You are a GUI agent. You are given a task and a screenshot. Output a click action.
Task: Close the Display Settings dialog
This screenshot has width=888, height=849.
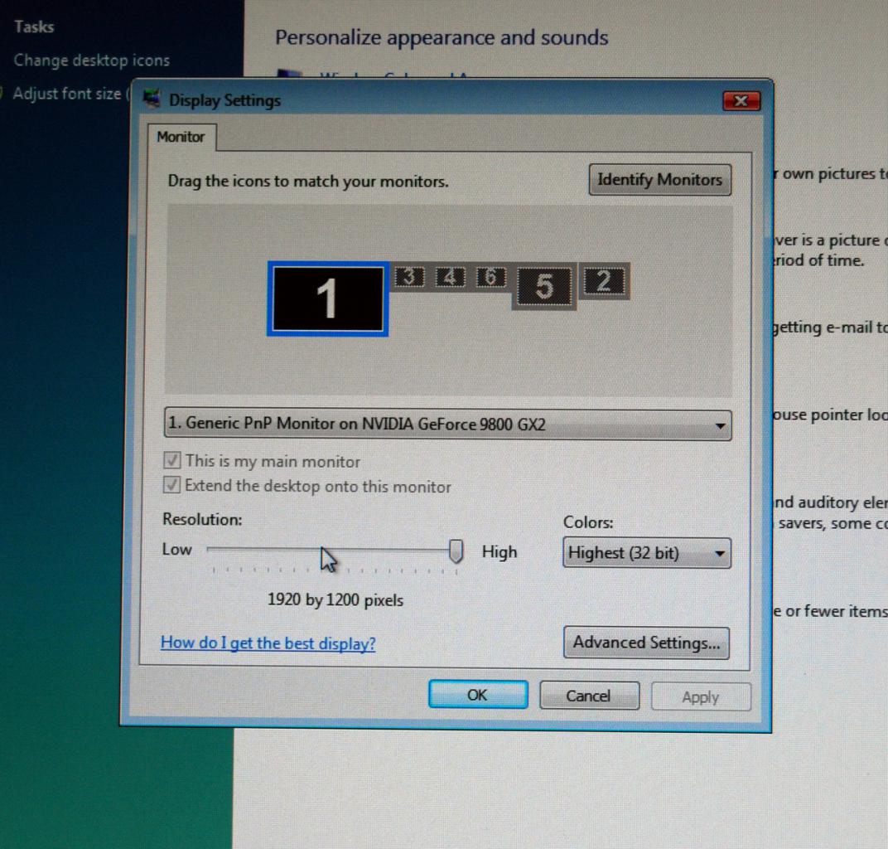[741, 101]
